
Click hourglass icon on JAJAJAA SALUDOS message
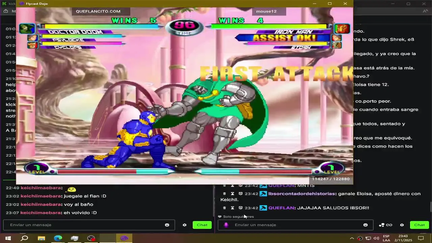point(232,208)
